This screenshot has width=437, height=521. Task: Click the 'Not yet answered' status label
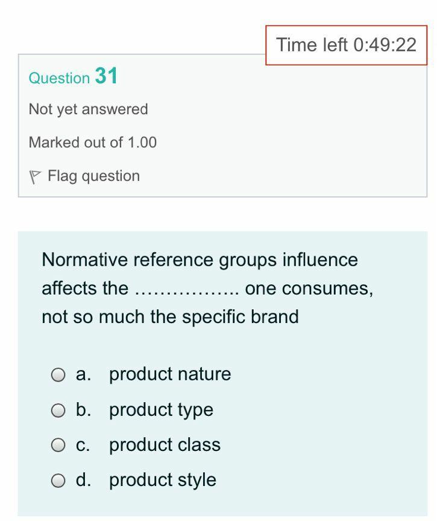coord(88,109)
